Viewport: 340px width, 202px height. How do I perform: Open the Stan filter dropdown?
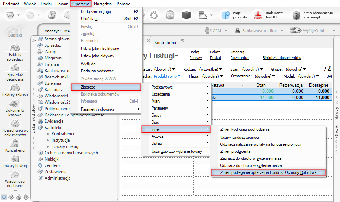[252, 69]
